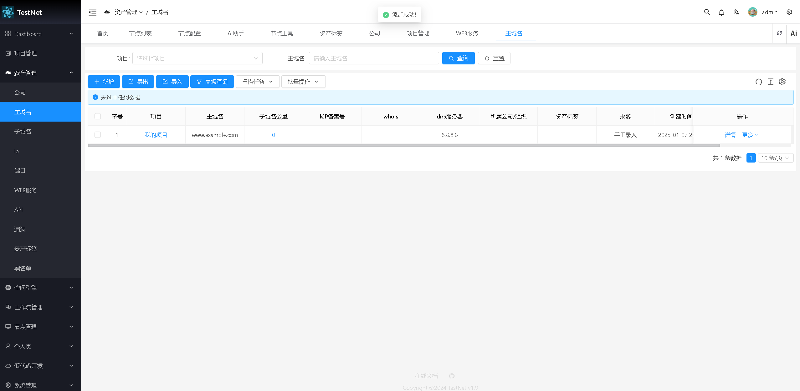Select 子域名 in the sidebar menu
This screenshot has height=391, width=800.
[x=23, y=131]
